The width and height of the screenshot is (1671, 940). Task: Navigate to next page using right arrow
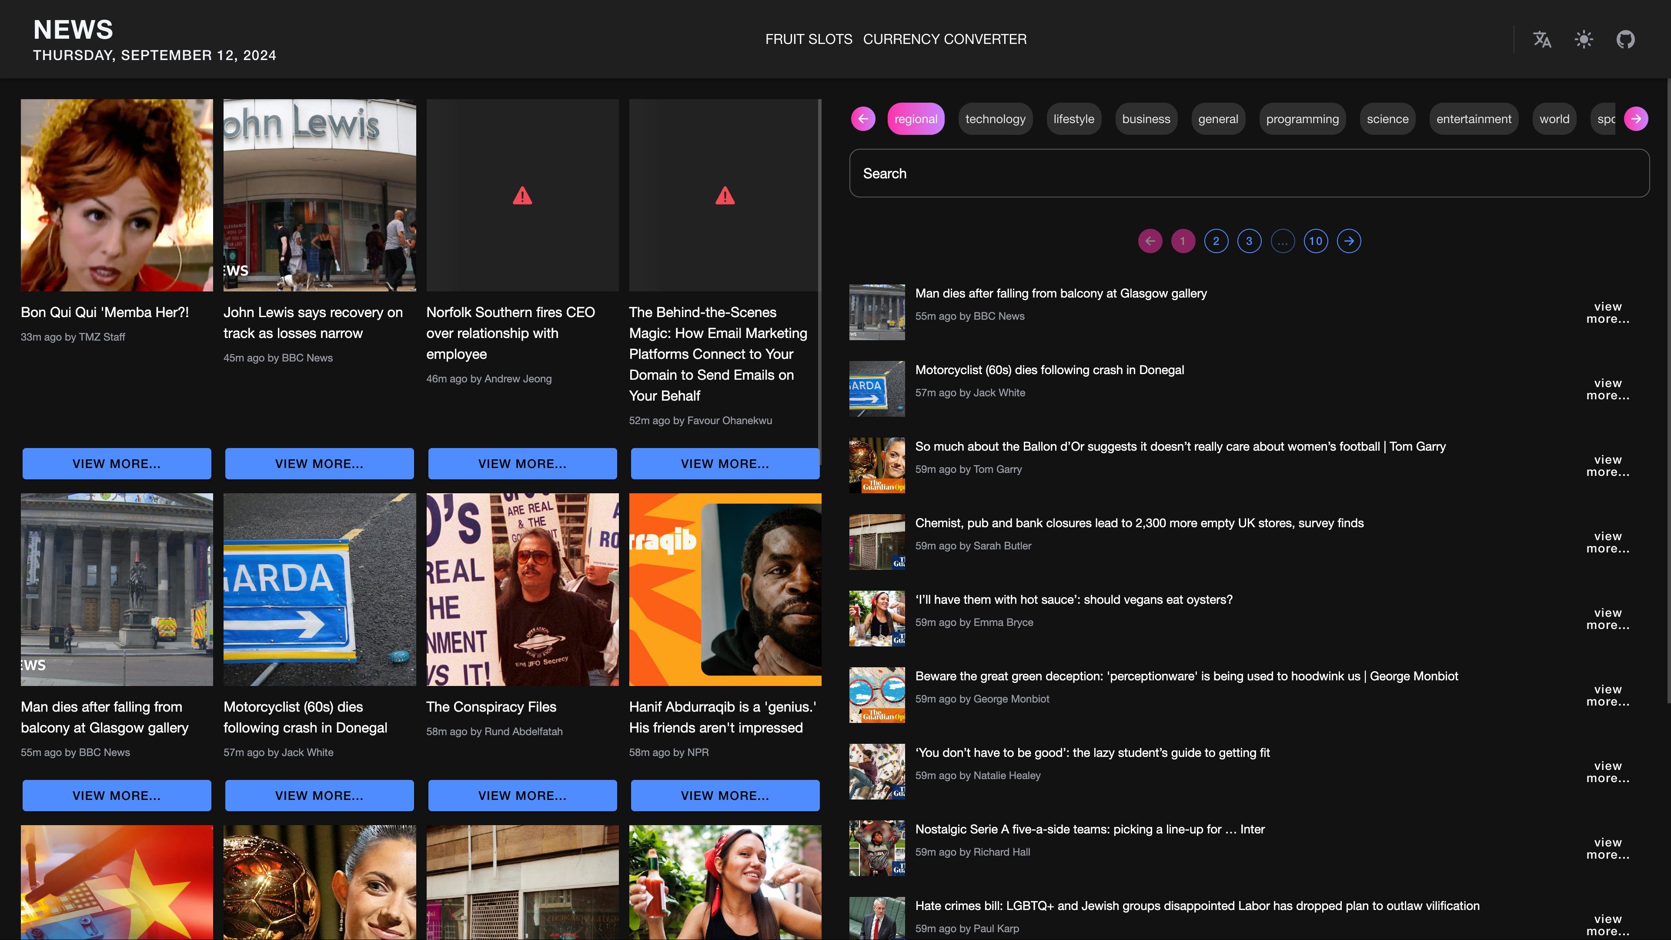click(x=1349, y=240)
